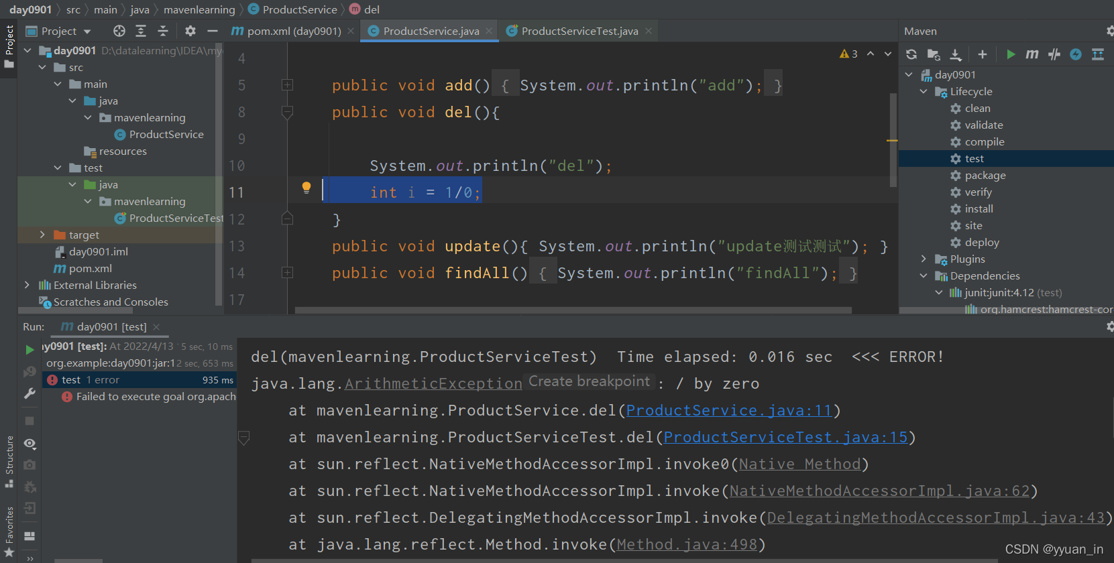This screenshot has width=1114, height=563.
Task: Collapse the main folder node
Action: pyautogui.click(x=58, y=84)
